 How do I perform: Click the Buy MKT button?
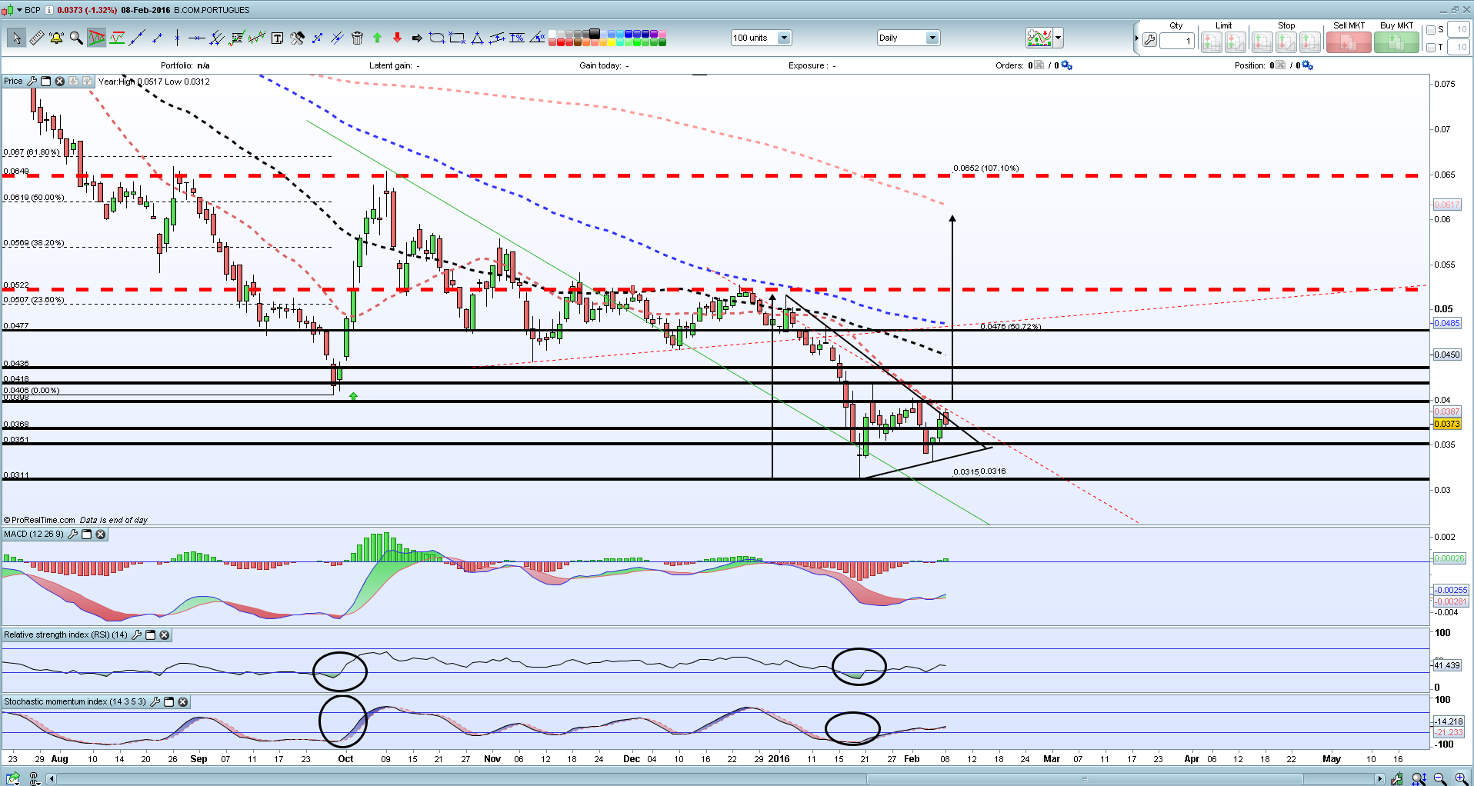[1396, 42]
